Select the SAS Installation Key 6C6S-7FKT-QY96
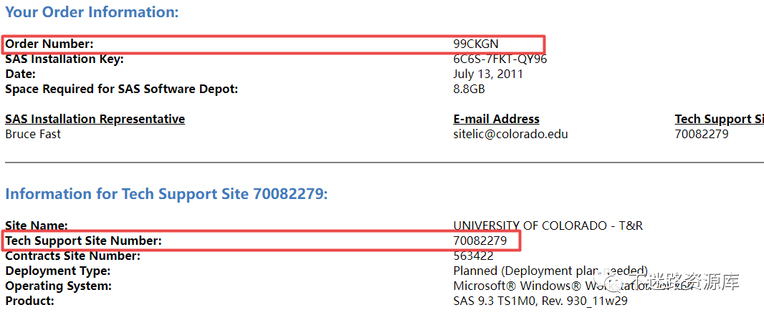764x315 pixels. pyautogui.click(x=500, y=59)
